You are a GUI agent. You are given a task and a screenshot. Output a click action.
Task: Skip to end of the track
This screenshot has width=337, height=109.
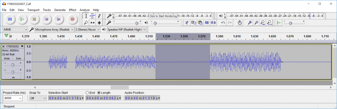[x=59, y=19]
